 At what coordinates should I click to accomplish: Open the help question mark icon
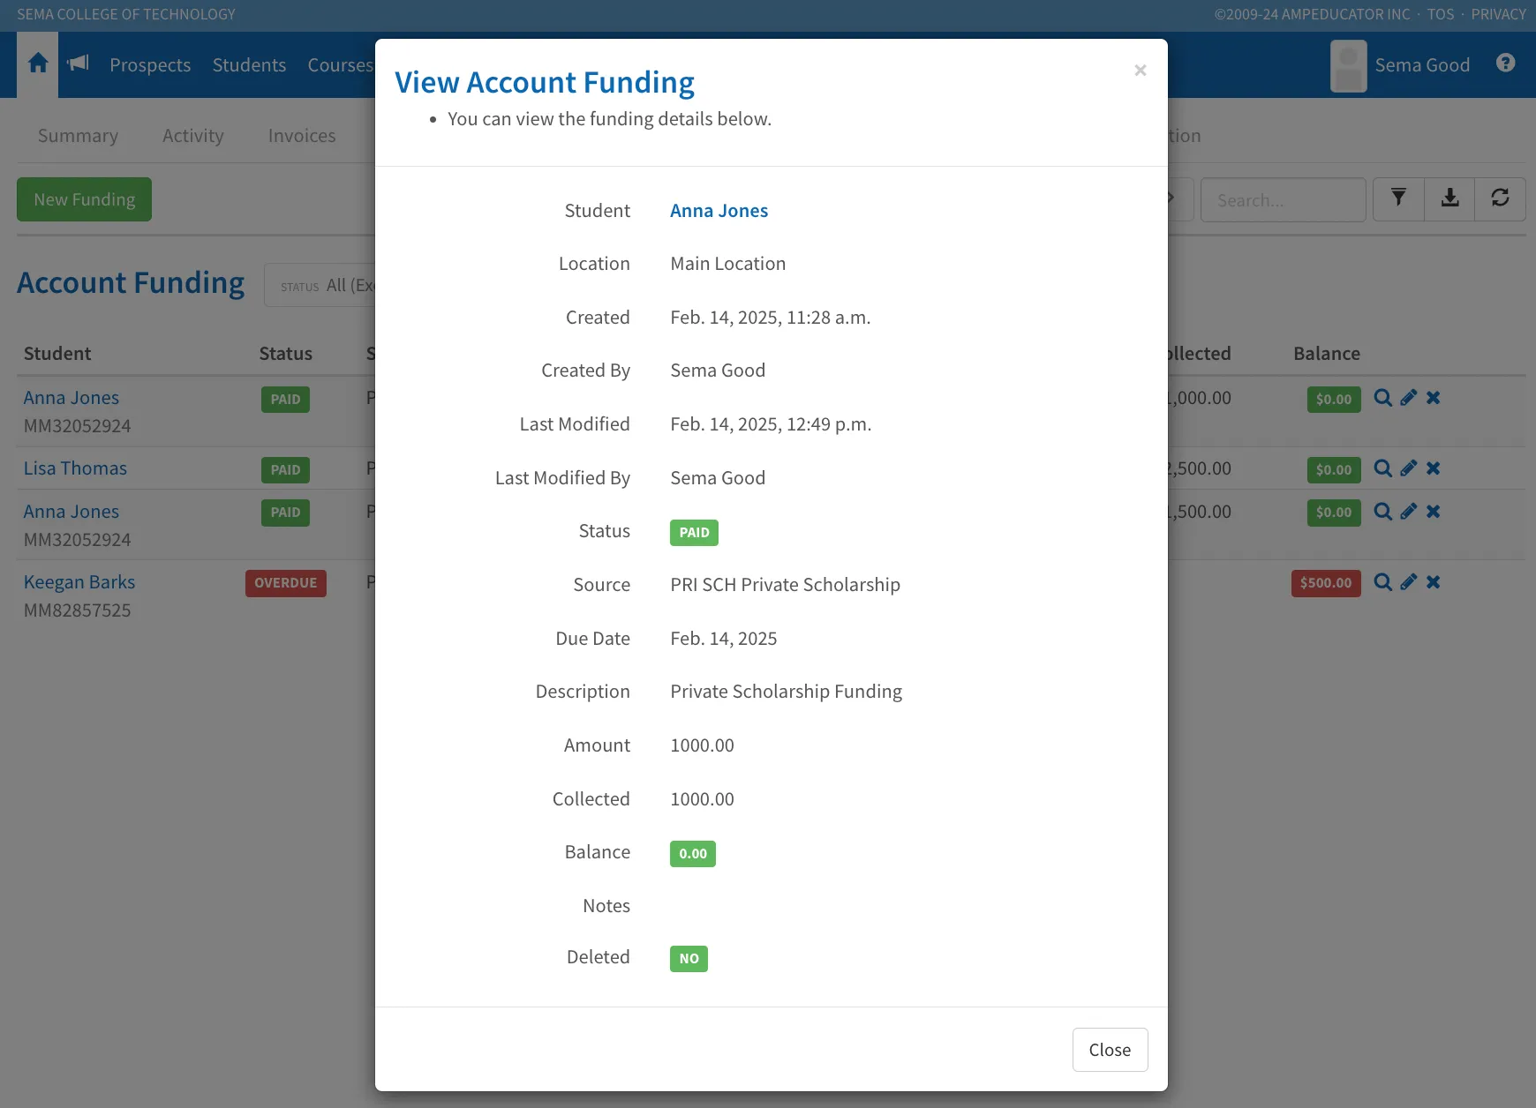point(1506,64)
